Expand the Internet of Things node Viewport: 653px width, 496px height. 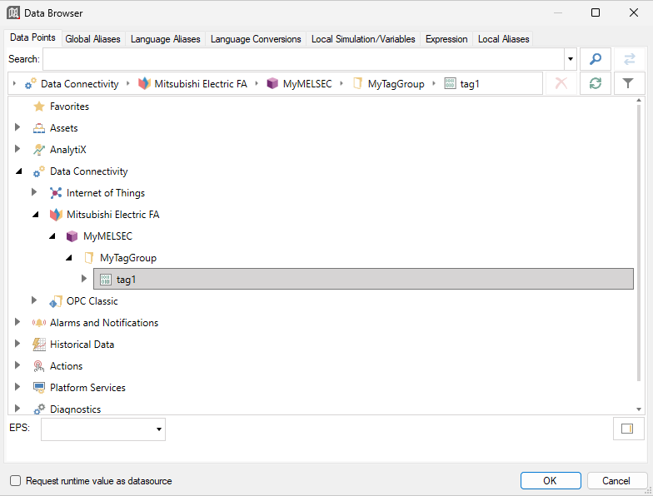pyautogui.click(x=34, y=191)
